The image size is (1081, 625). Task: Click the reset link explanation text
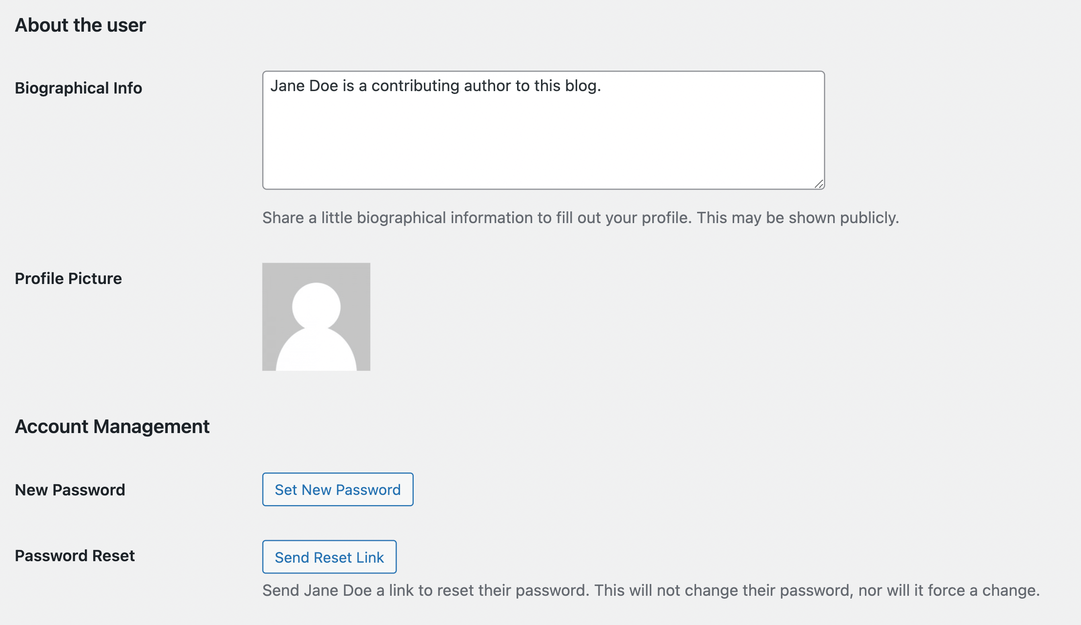pyautogui.click(x=651, y=590)
